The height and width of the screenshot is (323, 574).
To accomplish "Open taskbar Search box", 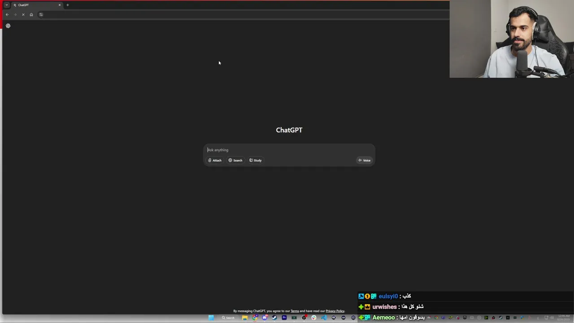I will pos(228,318).
